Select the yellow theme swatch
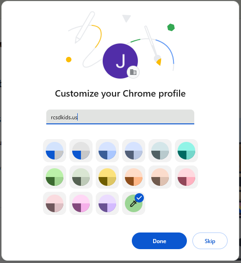The height and width of the screenshot is (263, 241). click(x=107, y=177)
